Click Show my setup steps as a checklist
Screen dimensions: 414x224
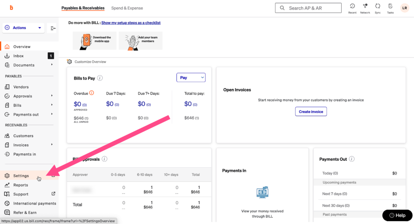pos(131,23)
